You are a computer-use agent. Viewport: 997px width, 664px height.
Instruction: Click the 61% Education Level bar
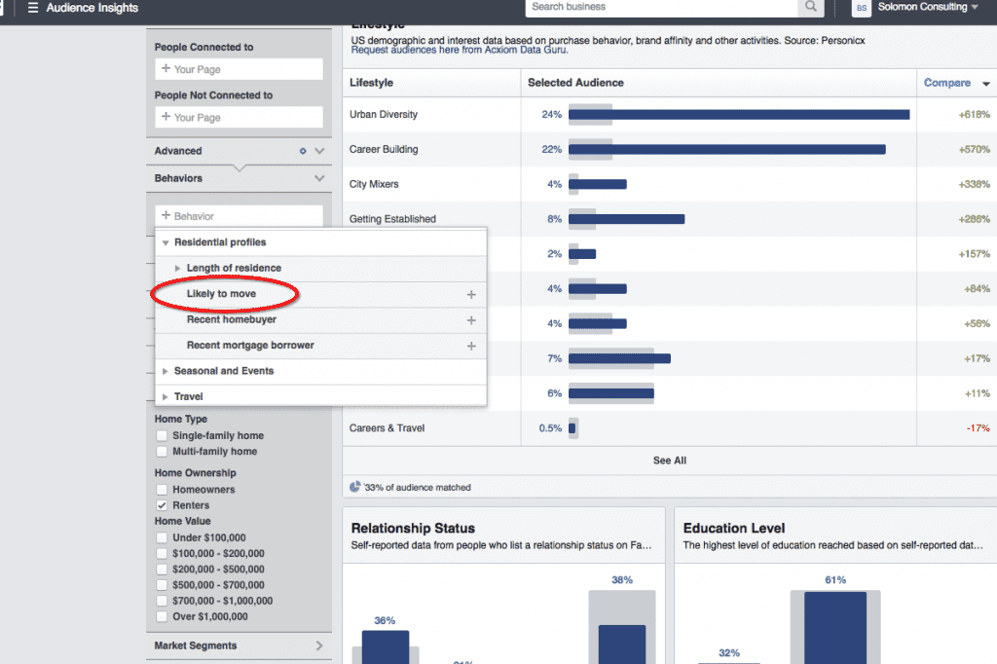(834, 628)
